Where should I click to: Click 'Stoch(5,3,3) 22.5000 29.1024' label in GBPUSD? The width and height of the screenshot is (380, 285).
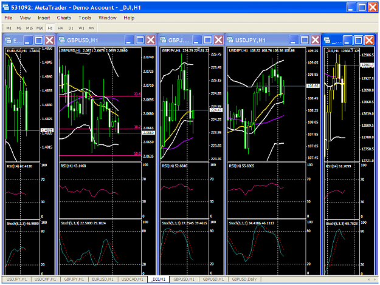[83, 223]
